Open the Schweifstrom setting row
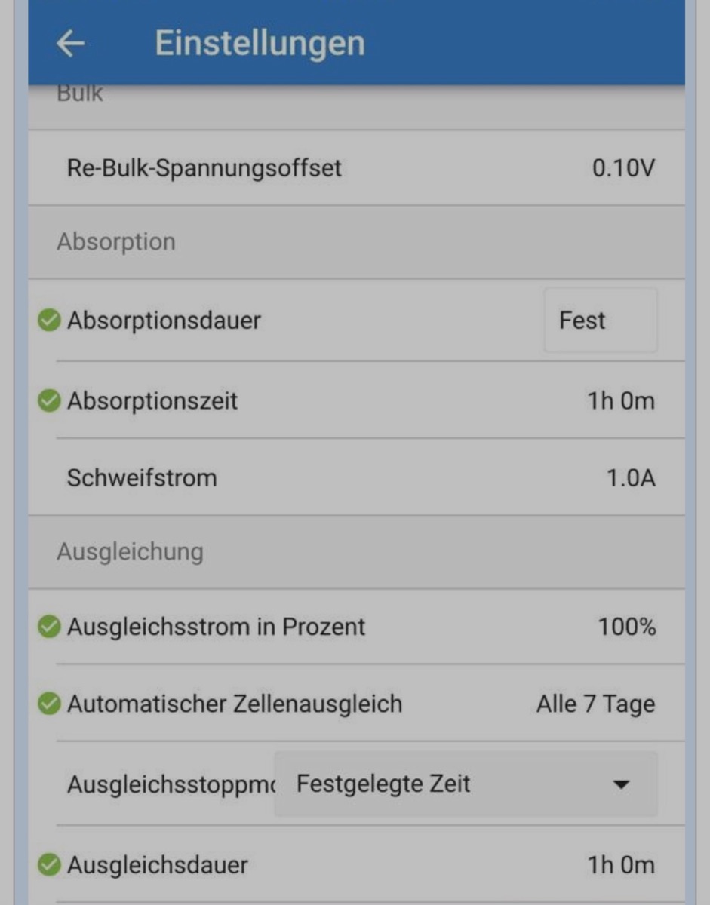Image resolution: width=710 pixels, height=905 pixels. tap(142, 478)
